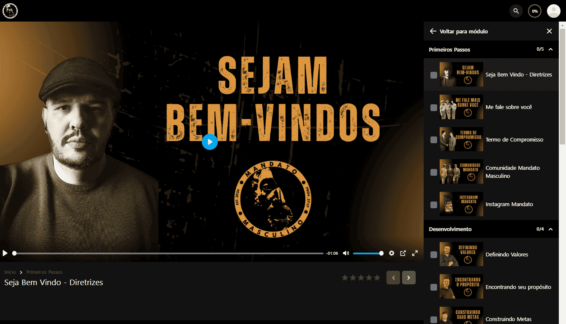
Task: Open Primeiros Passos breadcrumb link
Action: (x=44, y=272)
